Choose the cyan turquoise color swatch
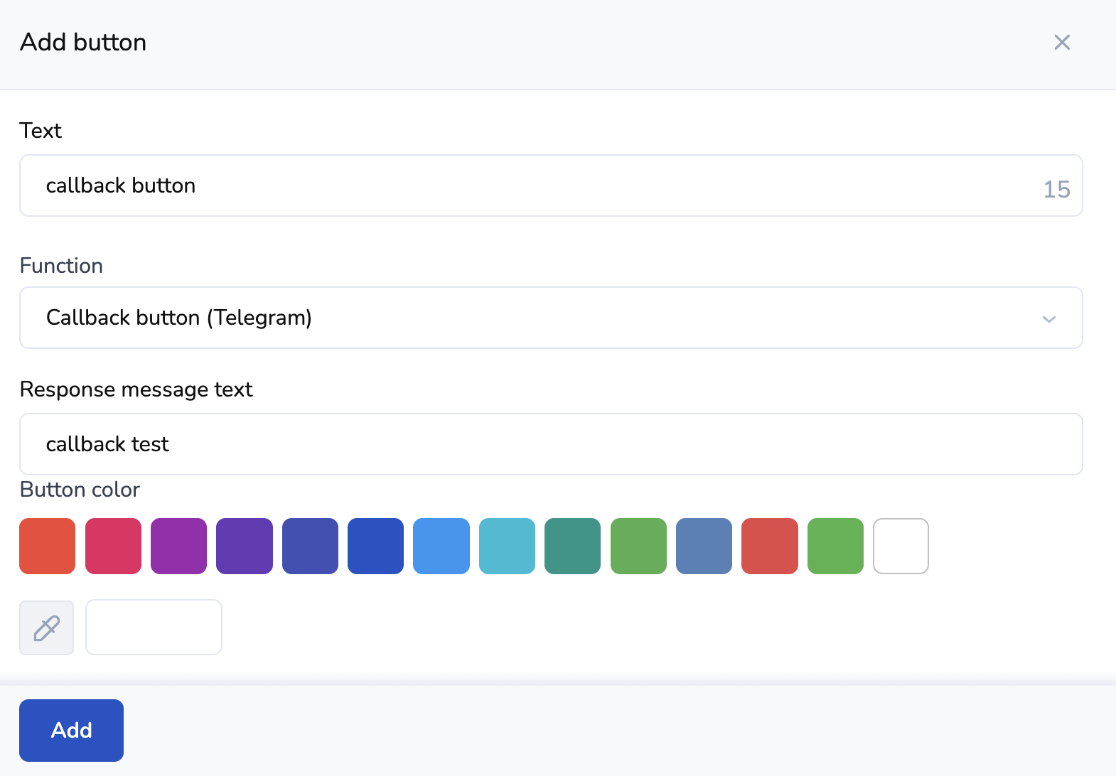The width and height of the screenshot is (1116, 776). [507, 546]
